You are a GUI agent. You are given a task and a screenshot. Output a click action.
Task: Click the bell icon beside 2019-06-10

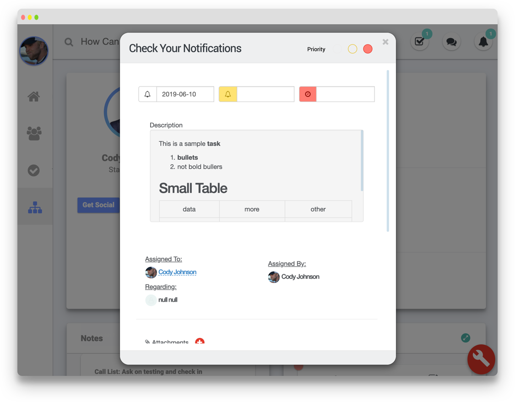(x=147, y=94)
